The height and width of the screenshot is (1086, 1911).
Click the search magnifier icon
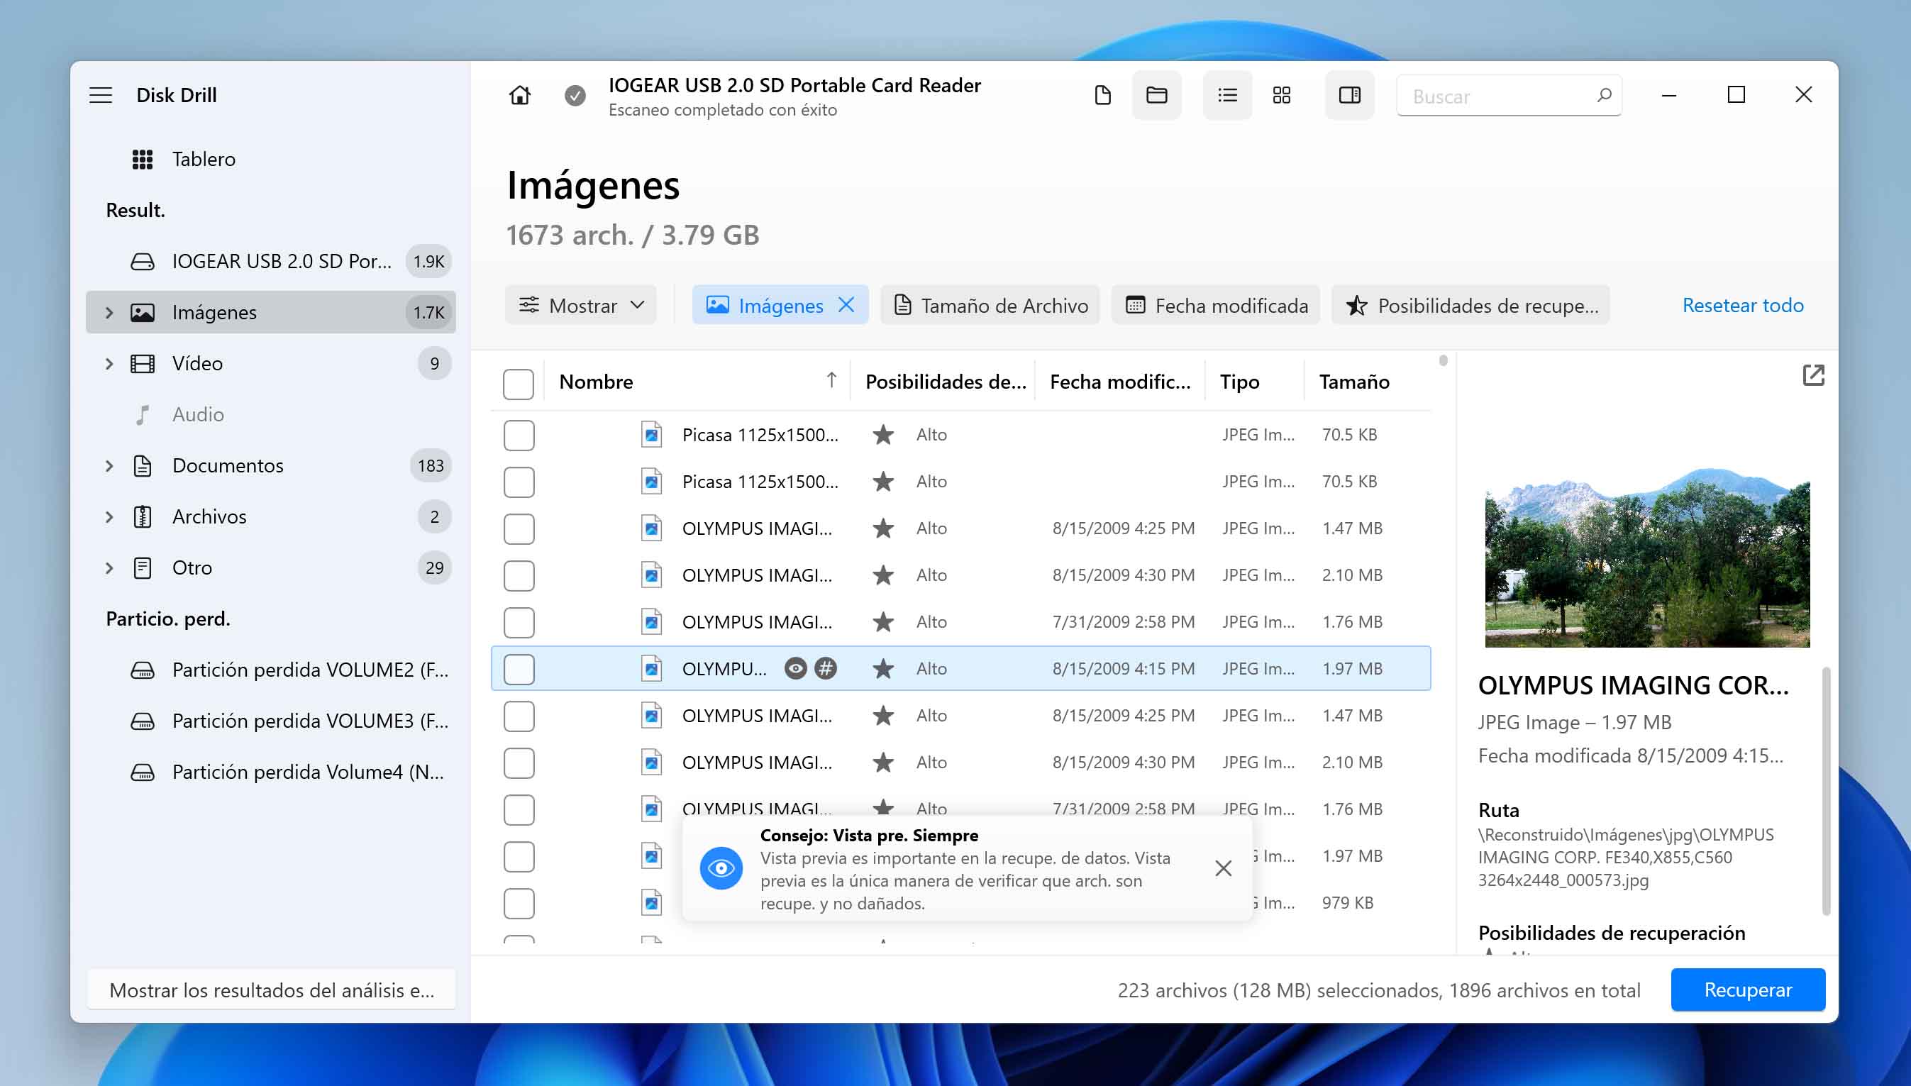click(x=1604, y=96)
